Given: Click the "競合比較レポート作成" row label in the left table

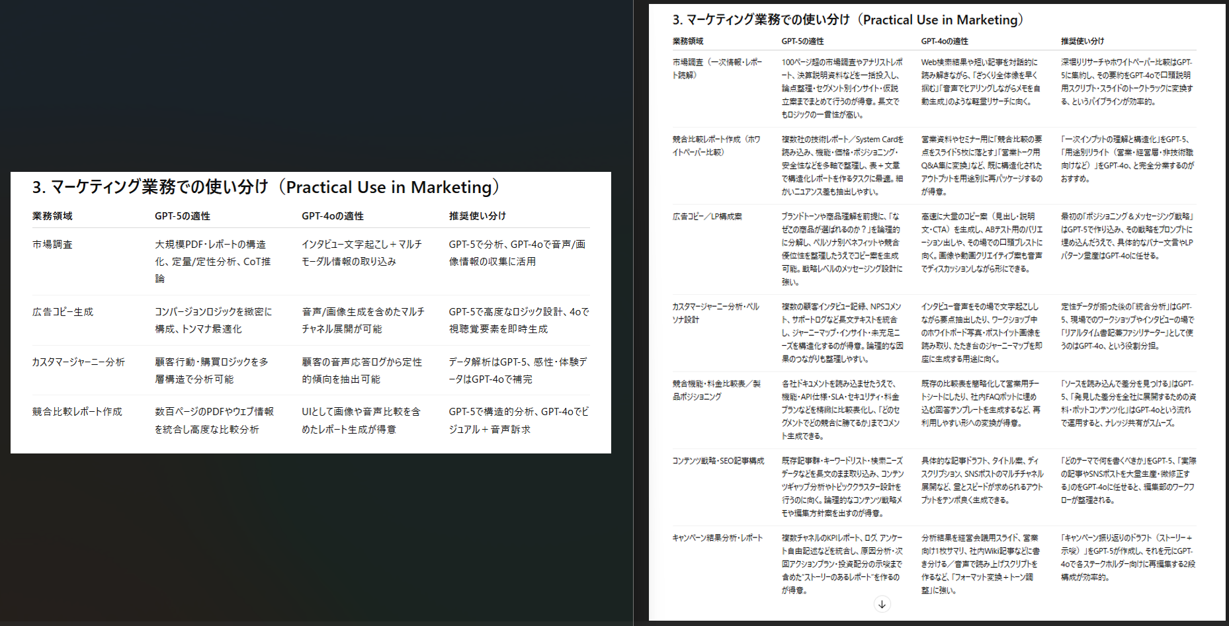Looking at the screenshot, I should click(x=77, y=412).
